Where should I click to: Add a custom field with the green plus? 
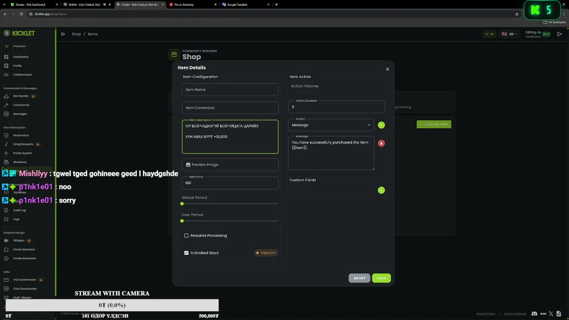(x=381, y=190)
